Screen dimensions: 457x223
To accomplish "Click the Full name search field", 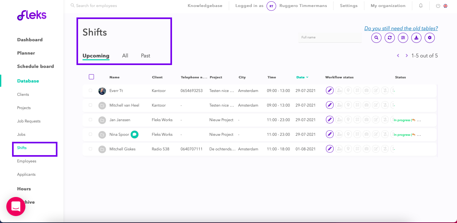I will (329, 37).
